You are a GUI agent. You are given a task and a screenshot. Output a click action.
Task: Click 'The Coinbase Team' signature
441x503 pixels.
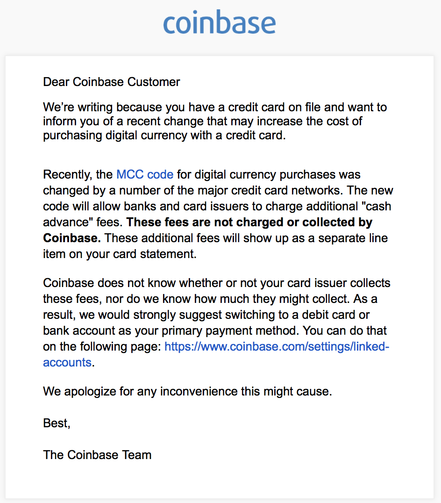[98, 455]
